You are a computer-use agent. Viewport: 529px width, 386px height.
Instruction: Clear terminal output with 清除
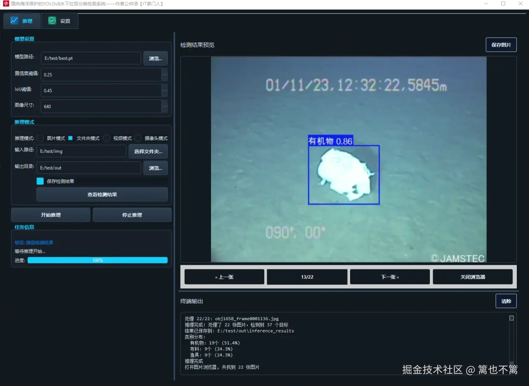[506, 301]
